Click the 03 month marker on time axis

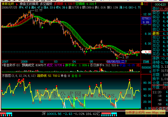[56, 62]
